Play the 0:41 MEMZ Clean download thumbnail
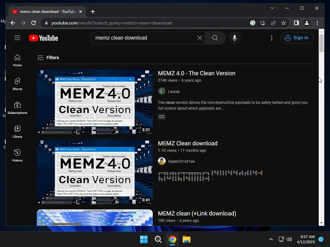 click(95, 172)
